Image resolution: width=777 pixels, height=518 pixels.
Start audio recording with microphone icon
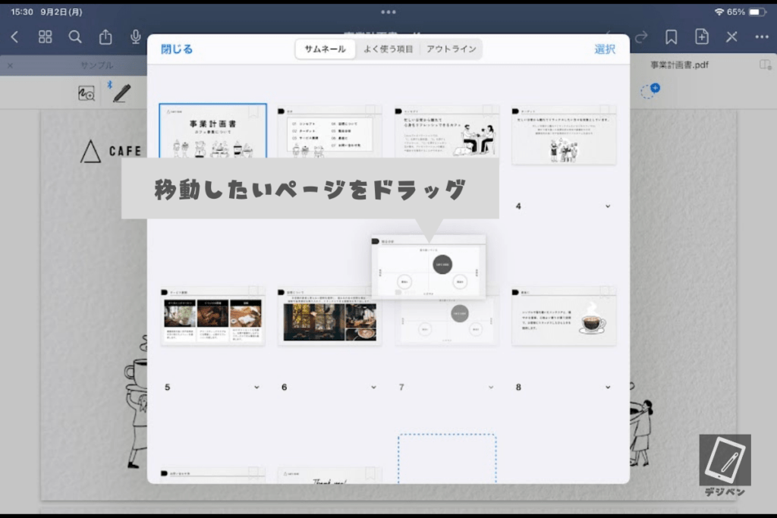135,36
